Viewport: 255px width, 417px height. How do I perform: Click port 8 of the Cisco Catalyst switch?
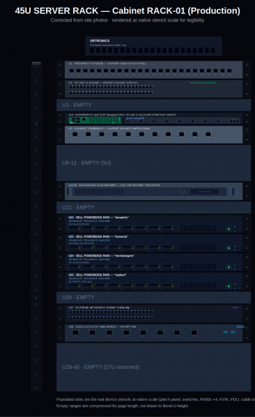point(194,333)
